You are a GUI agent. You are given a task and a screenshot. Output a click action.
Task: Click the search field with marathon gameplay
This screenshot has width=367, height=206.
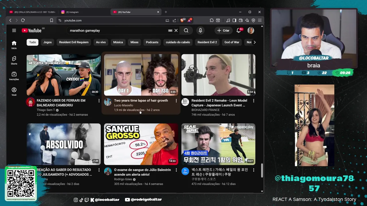118,30
